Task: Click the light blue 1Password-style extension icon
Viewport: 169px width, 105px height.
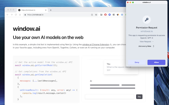Action: tap(122, 15)
